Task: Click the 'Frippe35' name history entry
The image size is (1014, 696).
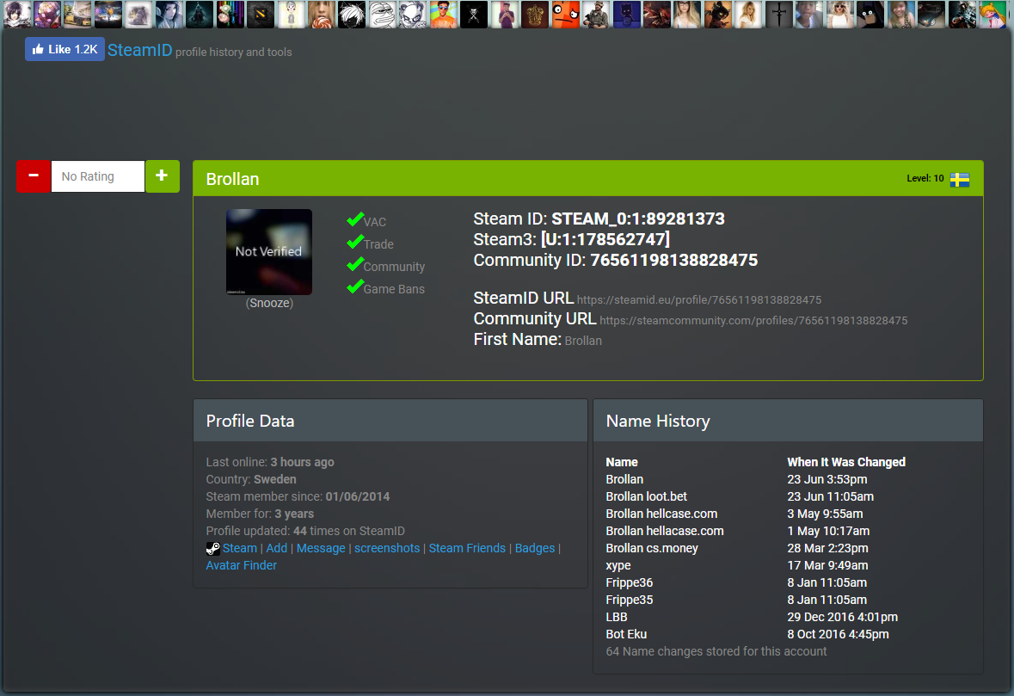Action: coord(630,601)
